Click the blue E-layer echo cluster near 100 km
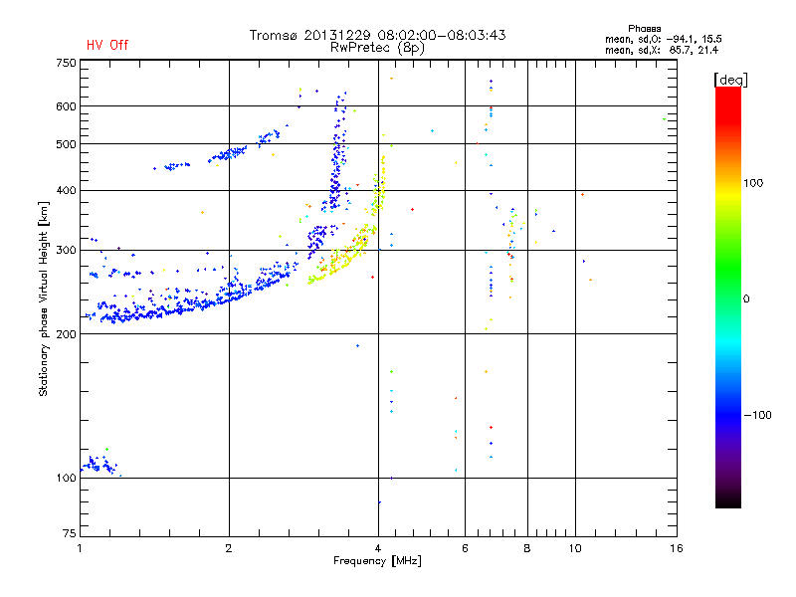 (100, 465)
